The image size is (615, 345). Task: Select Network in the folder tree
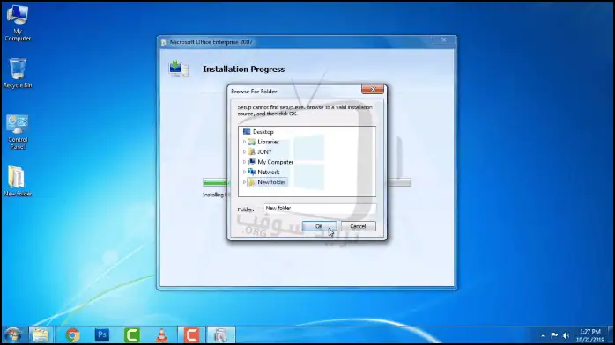tap(269, 172)
